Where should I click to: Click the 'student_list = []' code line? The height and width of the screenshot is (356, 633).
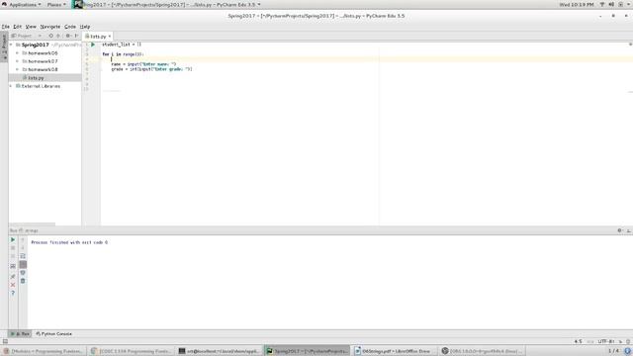click(122, 44)
